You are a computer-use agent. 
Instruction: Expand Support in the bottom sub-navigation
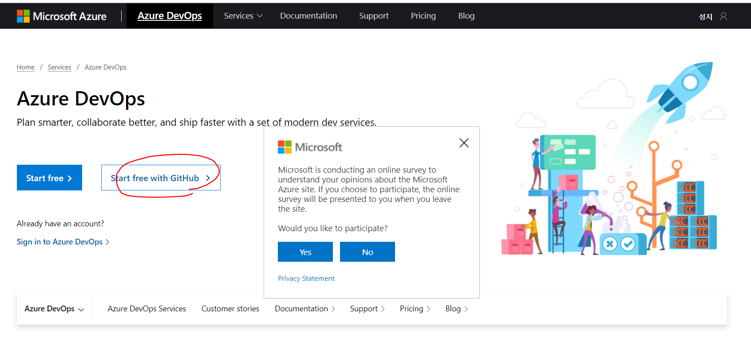[368, 309]
